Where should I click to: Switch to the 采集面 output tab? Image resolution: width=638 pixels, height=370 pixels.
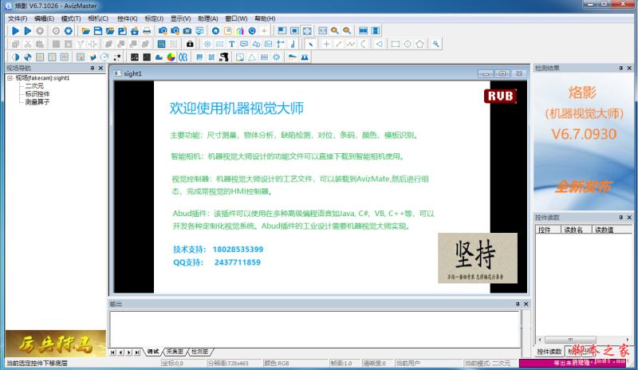[x=175, y=352]
